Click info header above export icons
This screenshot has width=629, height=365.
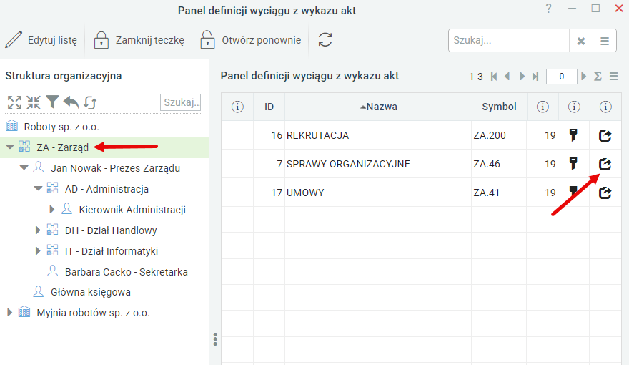click(605, 107)
